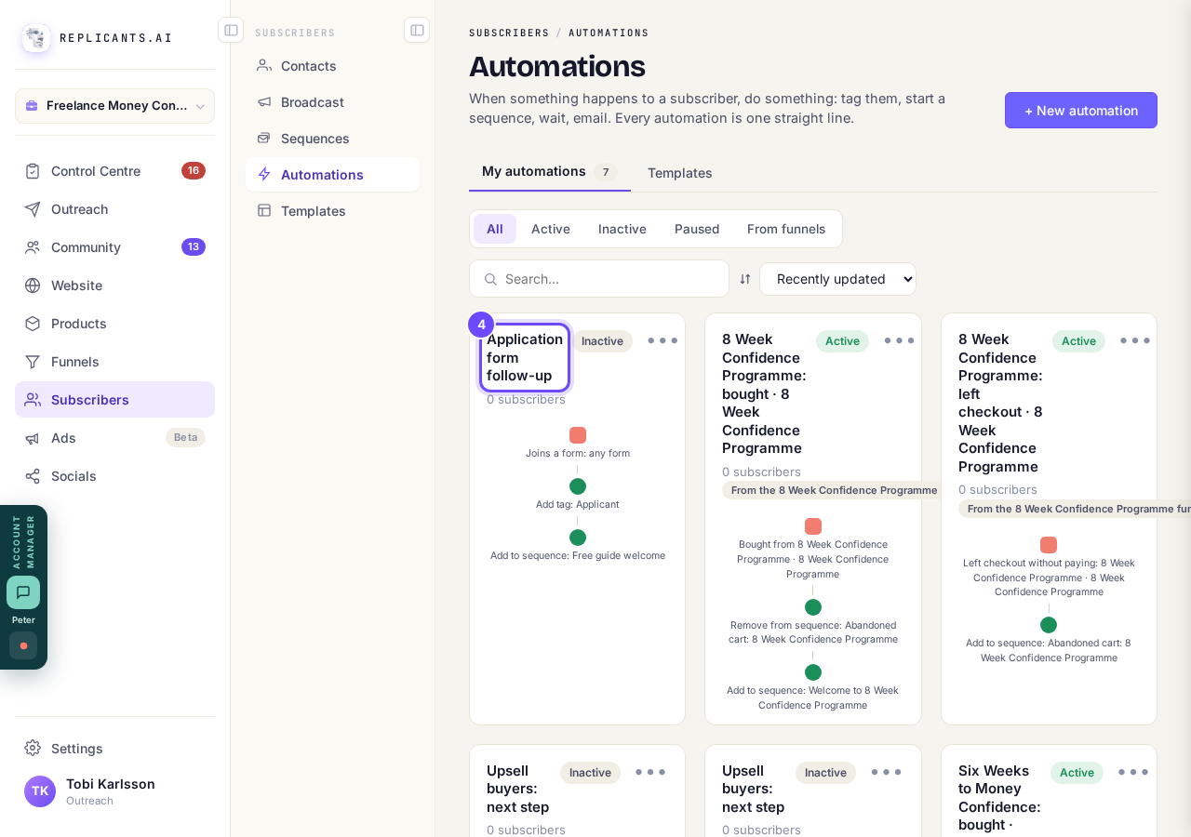This screenshot has height=837, width=1191.
Task: Open Sequences in Subscribers menu
Action: (x=332, y=139)
